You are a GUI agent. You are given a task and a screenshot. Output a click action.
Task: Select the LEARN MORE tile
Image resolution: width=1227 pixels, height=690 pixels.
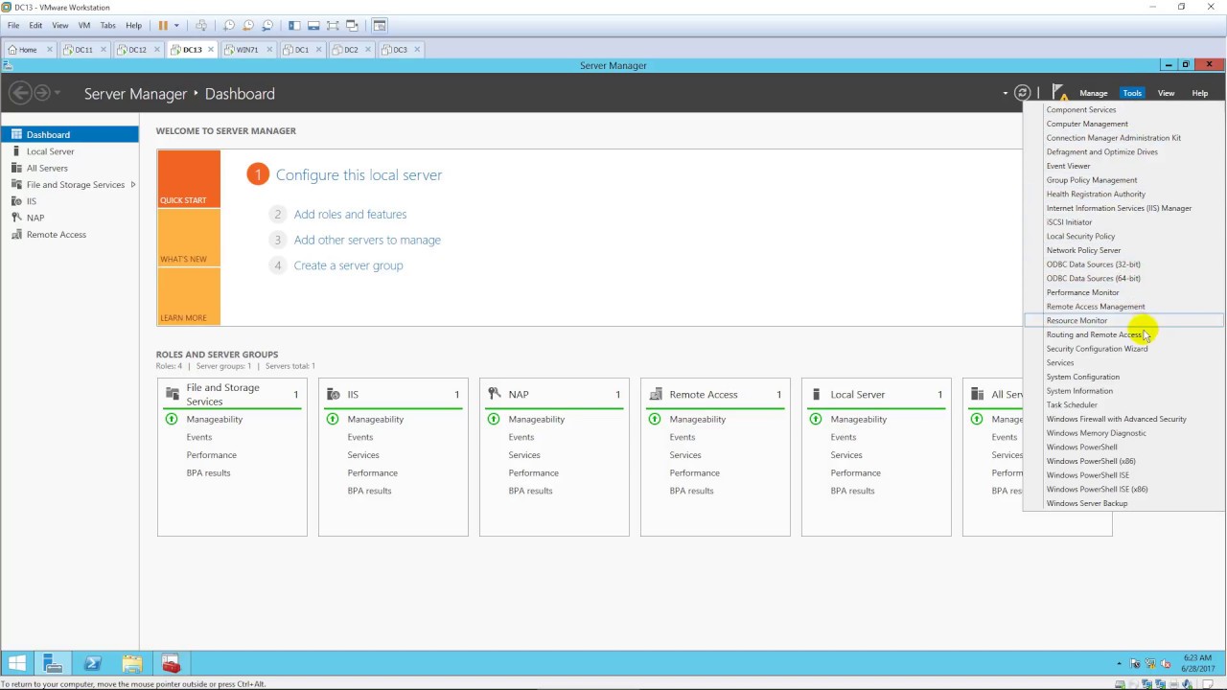pyautogui.click(x=189, y=296)
